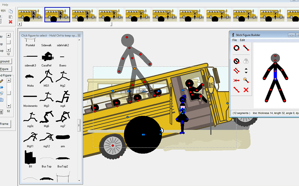Click the toggle segment kind circle icon
299x186 pixels.
click(x=236, y=61)
